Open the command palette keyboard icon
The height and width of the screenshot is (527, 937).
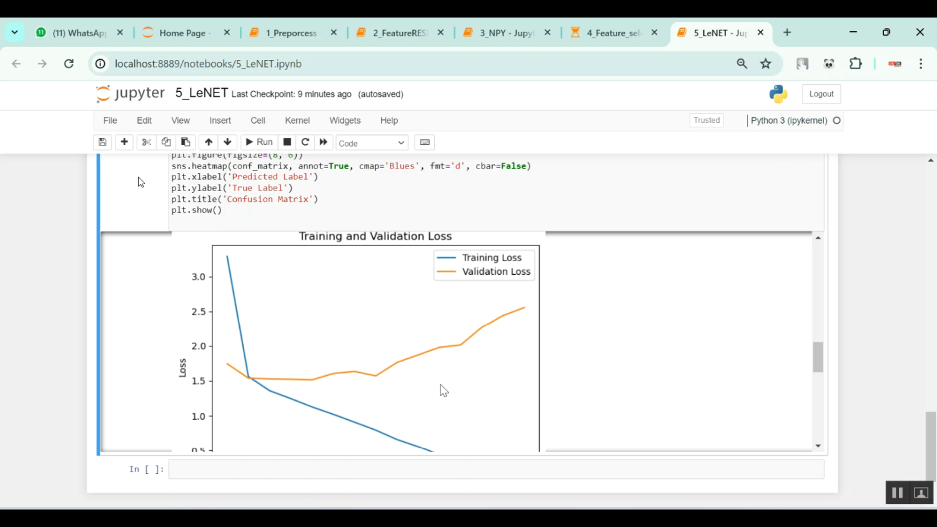point(425,142)
